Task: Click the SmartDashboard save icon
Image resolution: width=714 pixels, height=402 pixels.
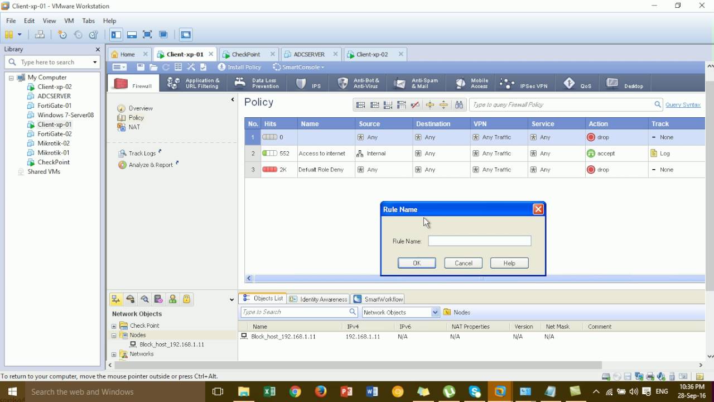Action: tap(141, 67)
